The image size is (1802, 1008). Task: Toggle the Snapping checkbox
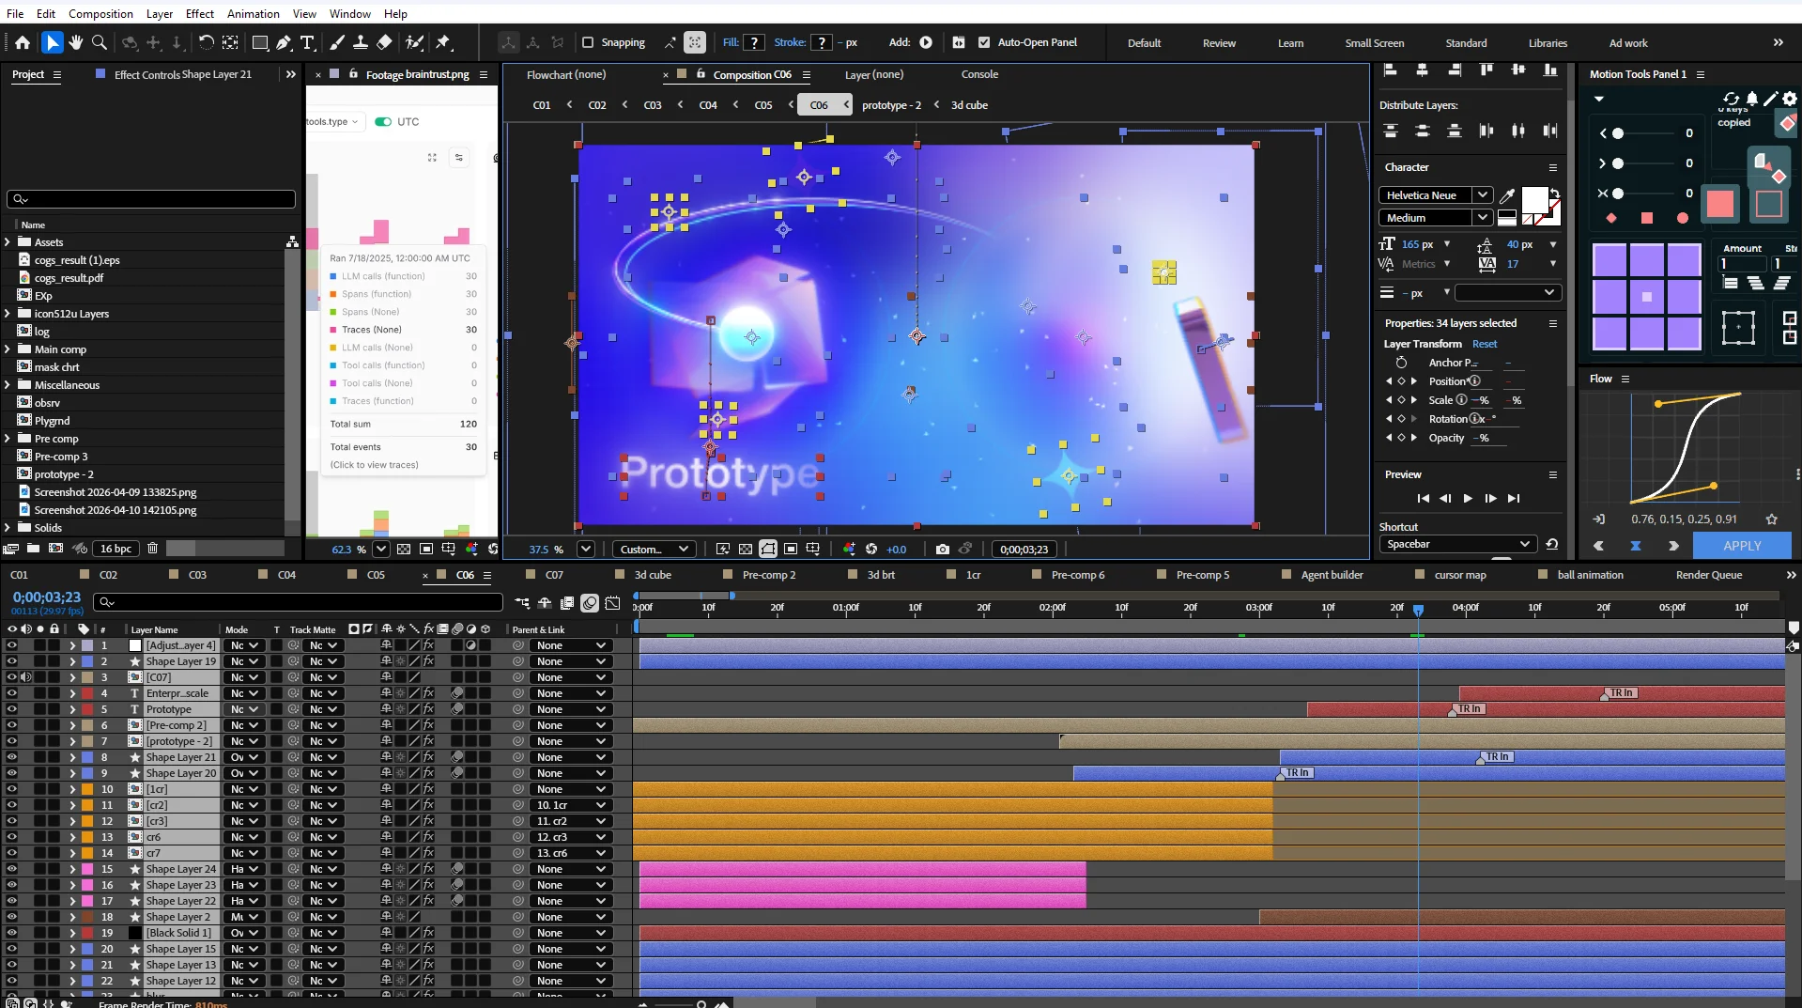click(x=588, y=42)
